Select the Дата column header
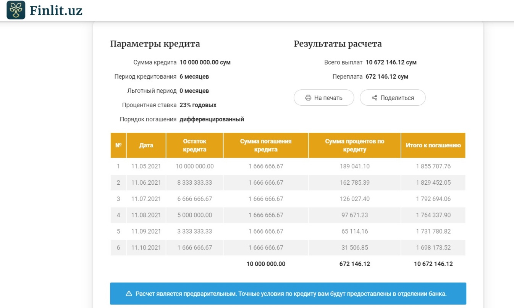 pos(146,145)
